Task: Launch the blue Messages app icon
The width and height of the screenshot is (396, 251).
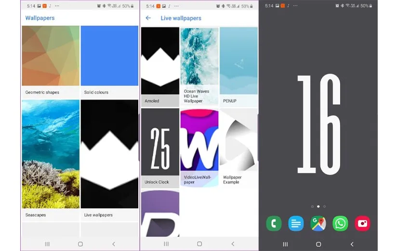Action: click(296, 223)
